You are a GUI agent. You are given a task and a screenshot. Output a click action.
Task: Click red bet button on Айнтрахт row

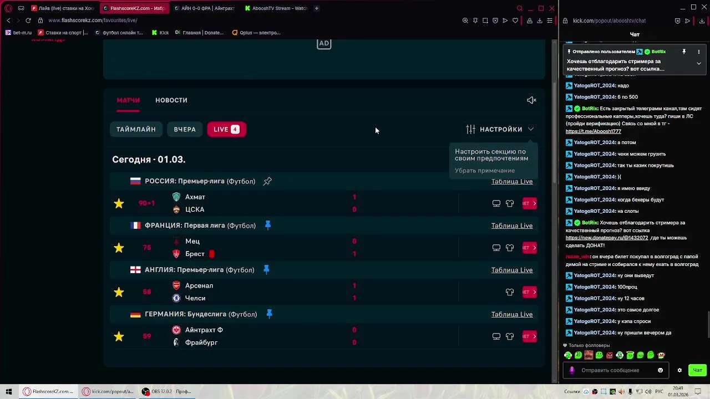(530, 336)
